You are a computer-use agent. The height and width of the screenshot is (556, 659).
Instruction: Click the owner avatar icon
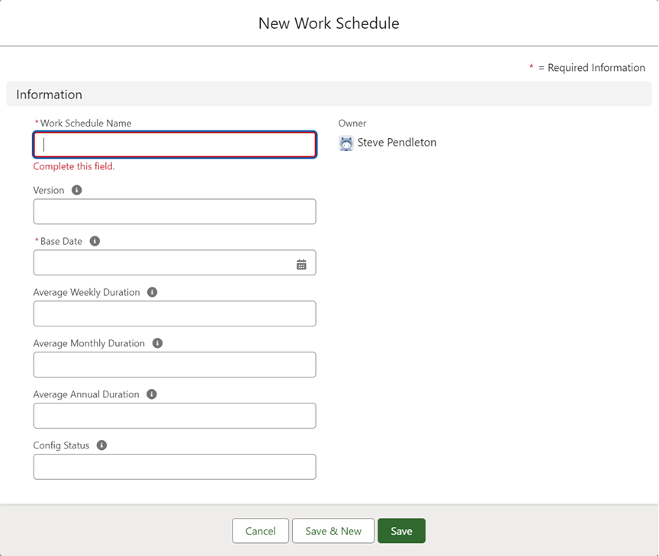click(346, 143)
